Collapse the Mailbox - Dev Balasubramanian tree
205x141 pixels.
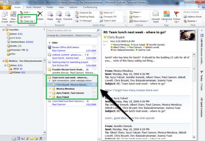coord(3,61)
